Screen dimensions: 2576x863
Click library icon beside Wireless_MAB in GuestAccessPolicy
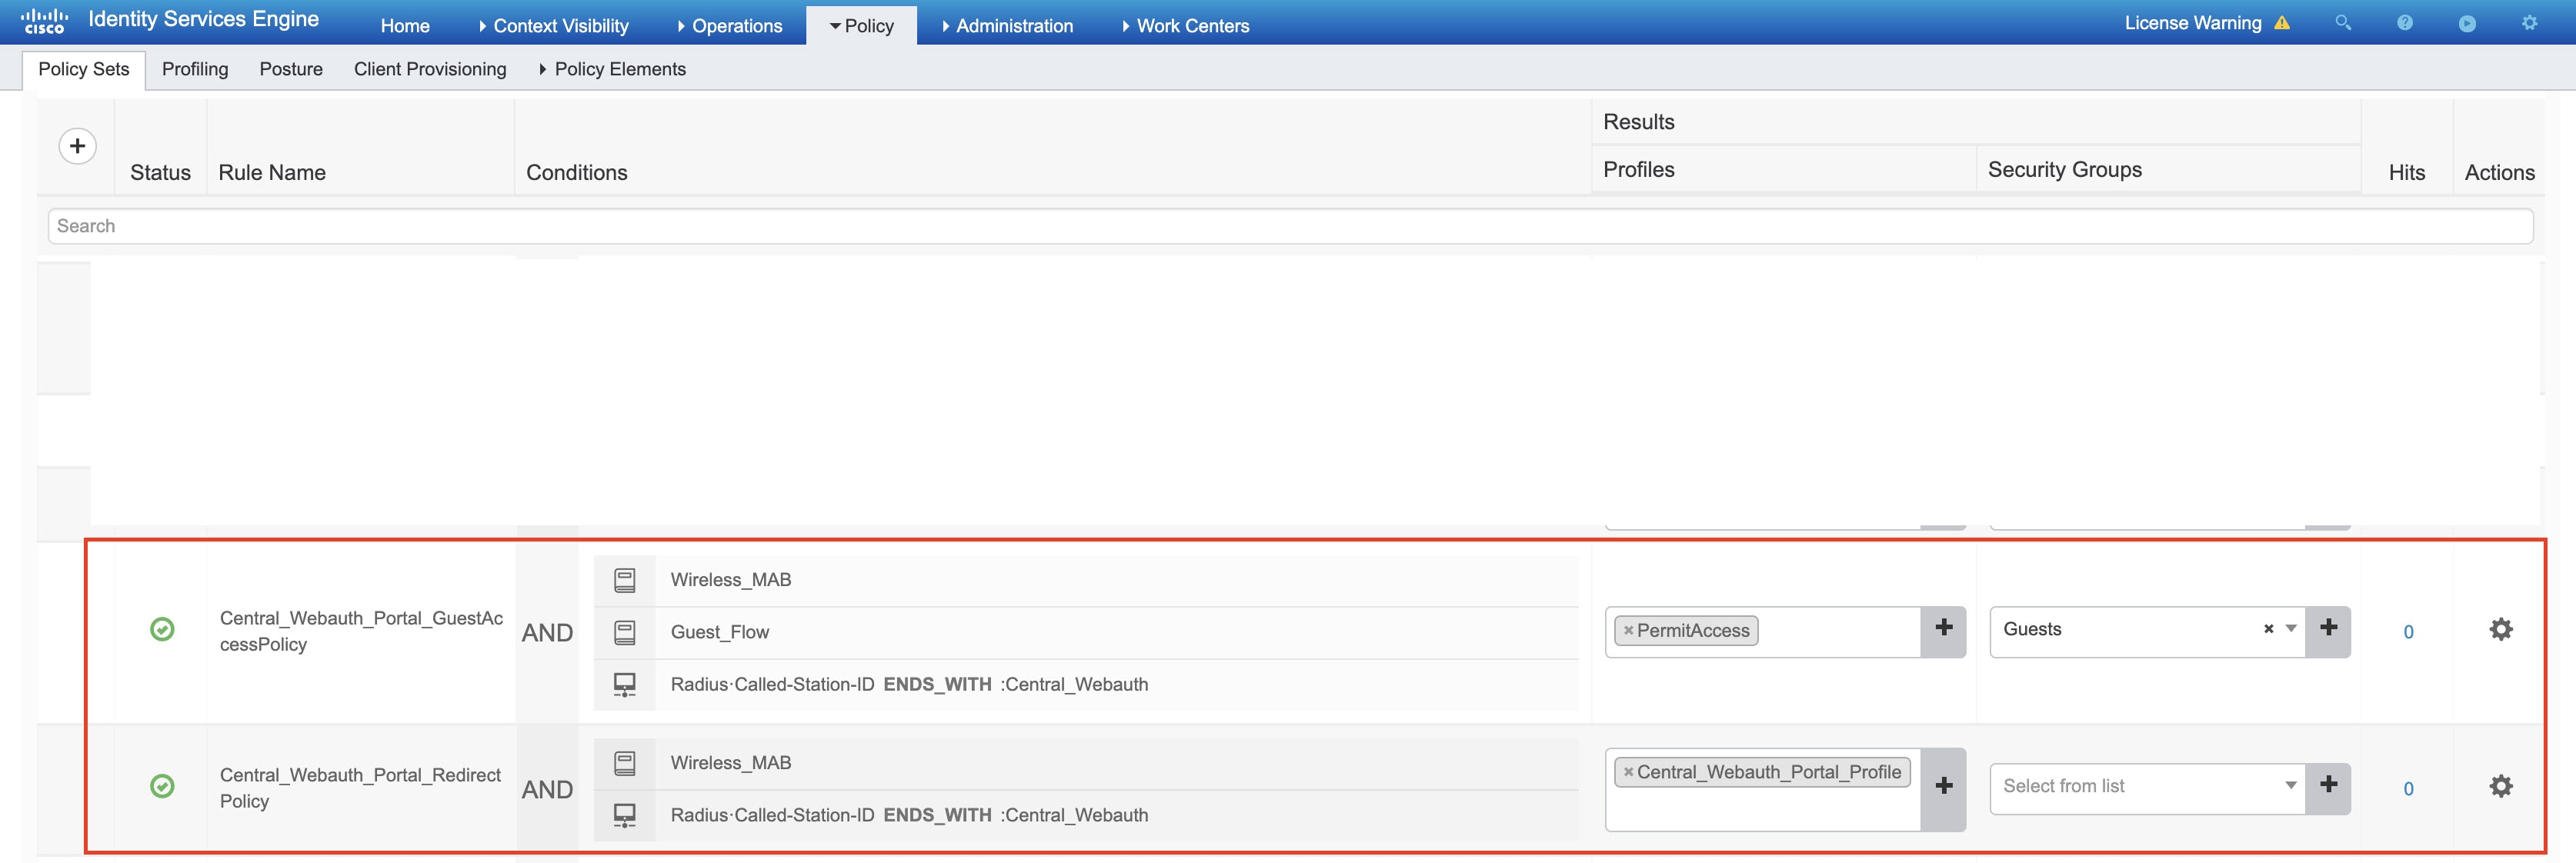pos(625,580)
